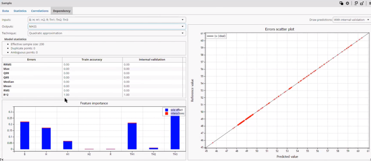Image resolution: width=371 pixels, height=161 pixels.
Task: Expand the Inputs dropdown
Action: coord(107,20)
